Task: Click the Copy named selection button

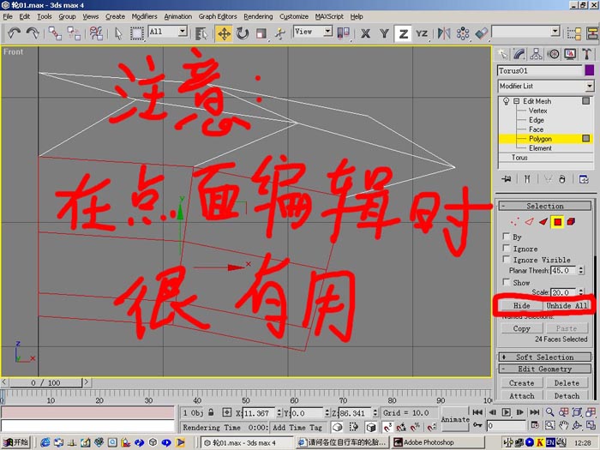Action: (x=521, y=328)
